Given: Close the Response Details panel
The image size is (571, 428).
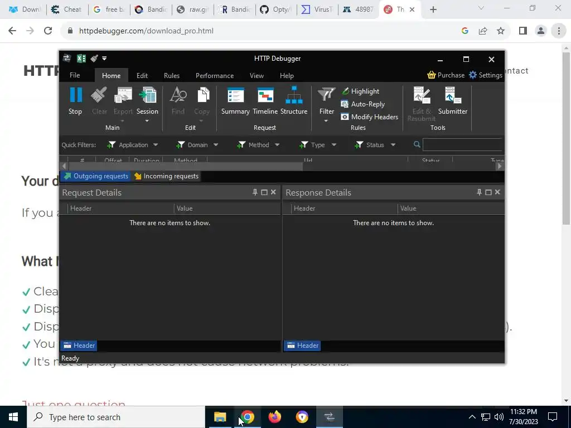Looking at the screenshot, I should [497, 192].
